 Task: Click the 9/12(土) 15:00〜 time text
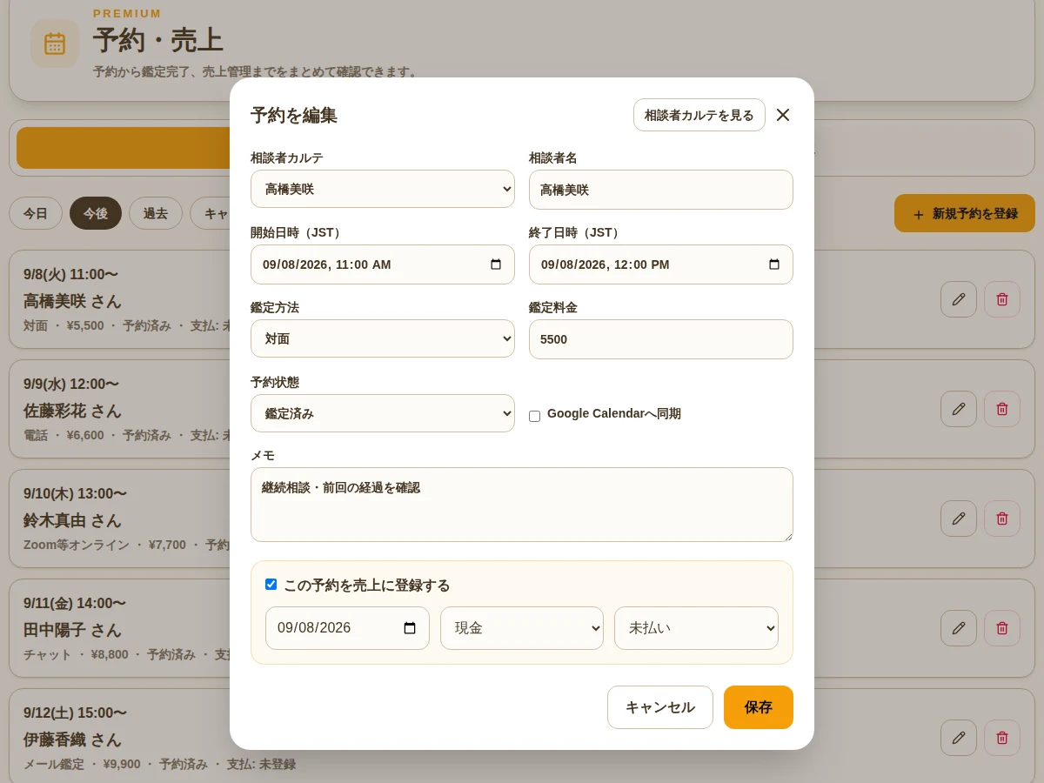coord(75,713)
